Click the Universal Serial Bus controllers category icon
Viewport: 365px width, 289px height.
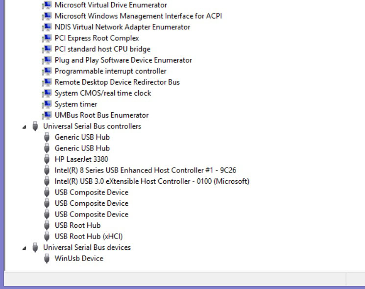click(35, 126)
